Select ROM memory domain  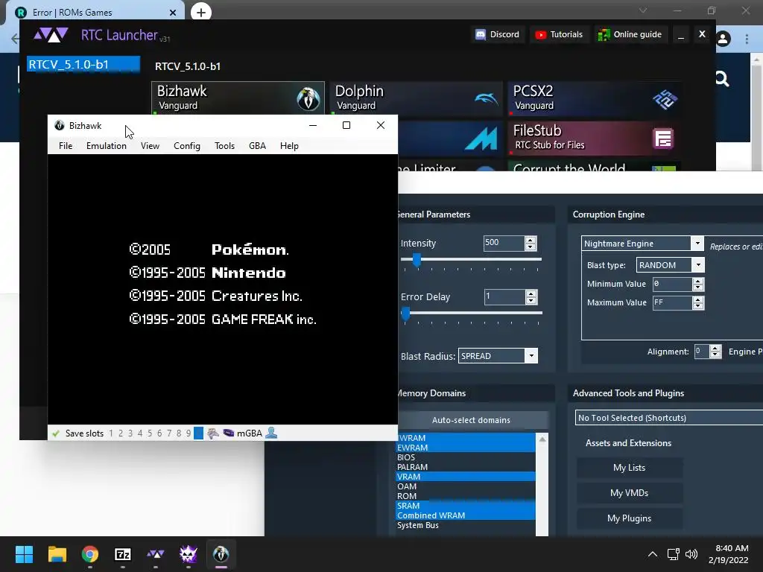tap(466, 496)
